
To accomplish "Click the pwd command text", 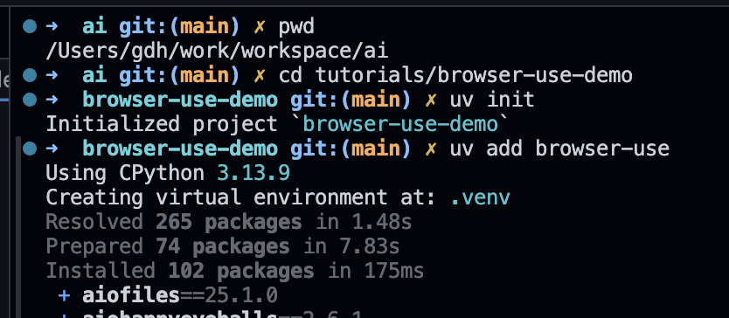I will click(x=296, y=28).
